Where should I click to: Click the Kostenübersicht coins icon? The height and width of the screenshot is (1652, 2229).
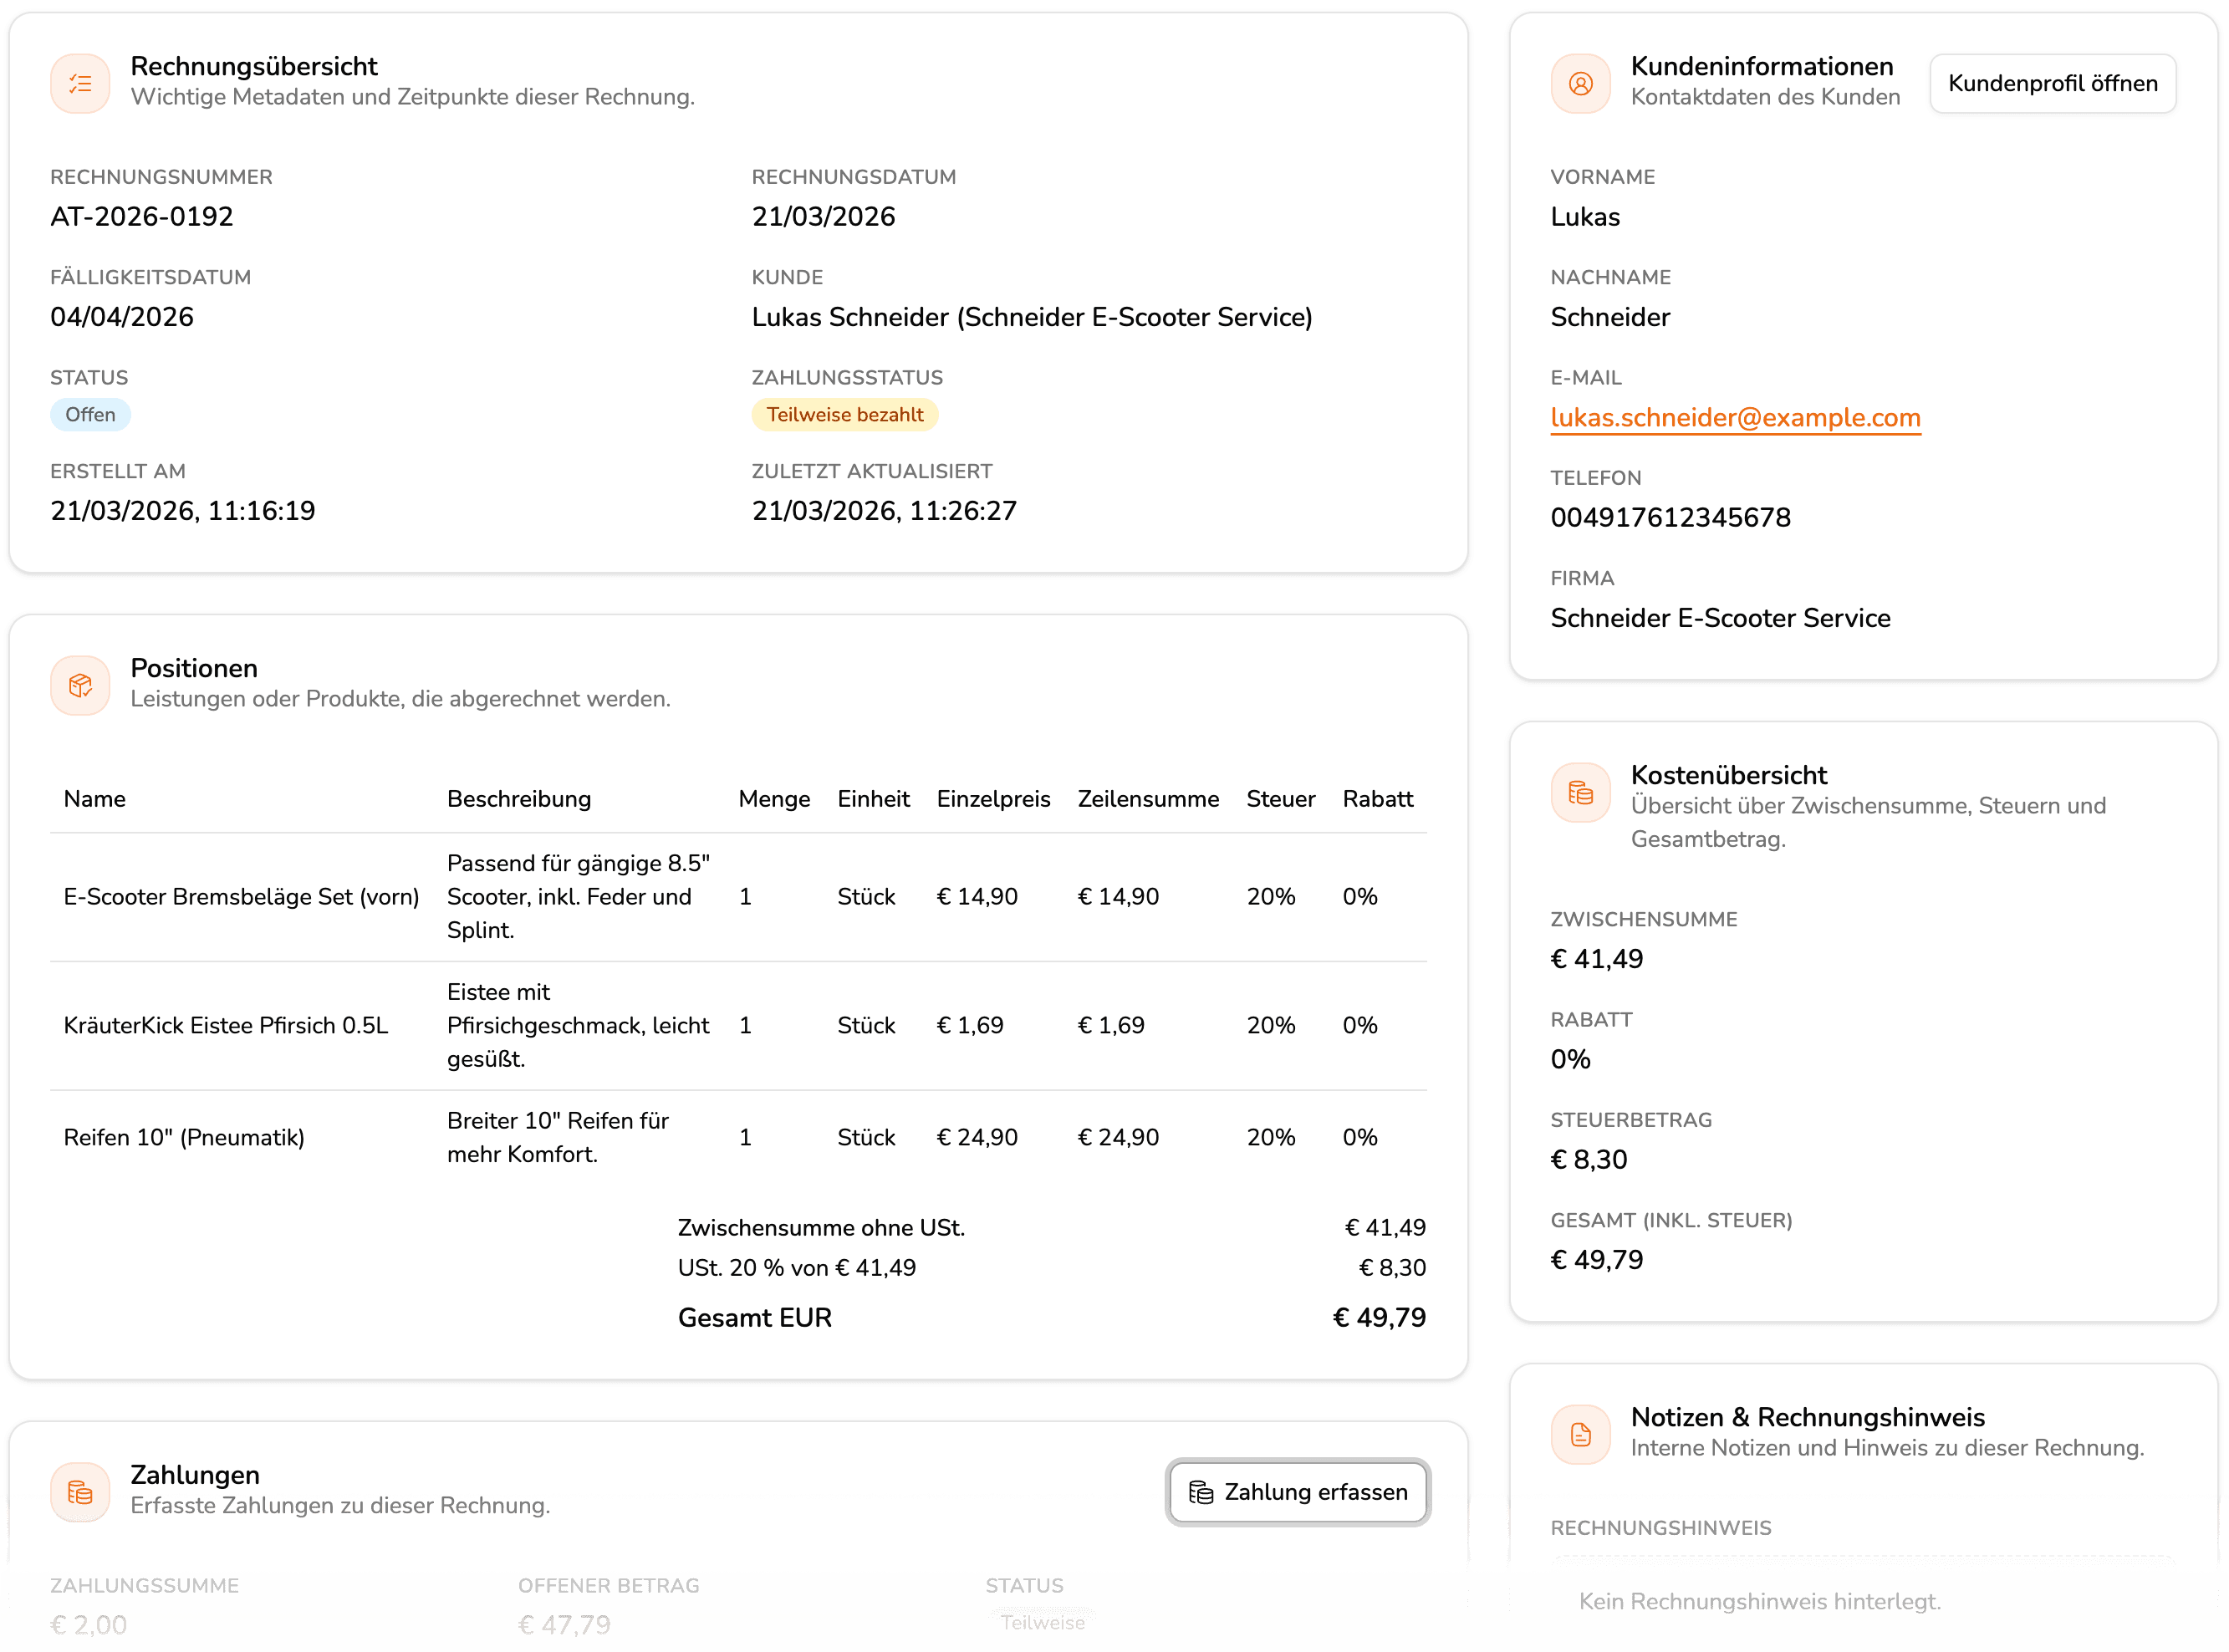pos(1580,792)
